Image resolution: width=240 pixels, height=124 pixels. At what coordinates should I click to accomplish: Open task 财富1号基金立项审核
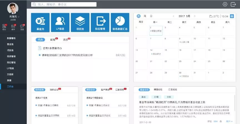(x=48, y=105)
